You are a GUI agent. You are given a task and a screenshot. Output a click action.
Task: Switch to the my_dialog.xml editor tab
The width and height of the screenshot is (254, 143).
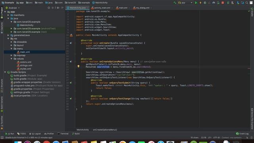pos(142,8)
